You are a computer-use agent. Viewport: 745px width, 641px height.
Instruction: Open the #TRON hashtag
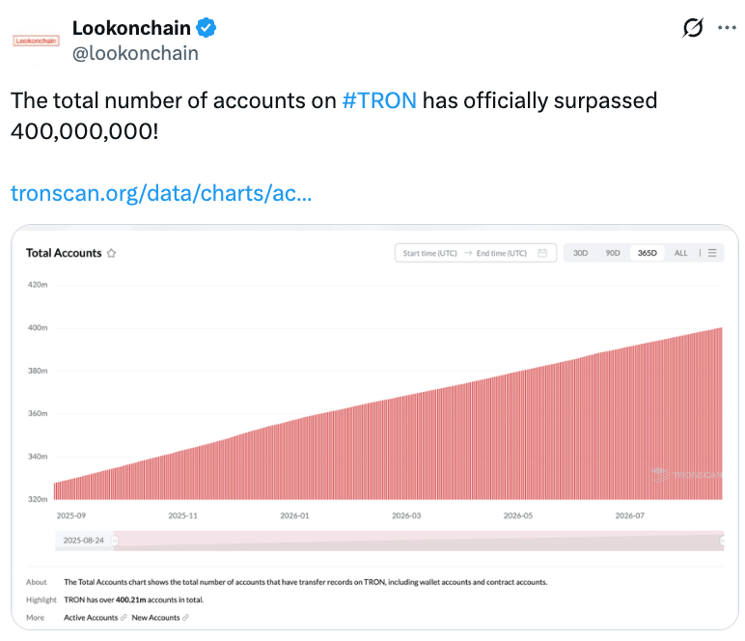point(379,100)
